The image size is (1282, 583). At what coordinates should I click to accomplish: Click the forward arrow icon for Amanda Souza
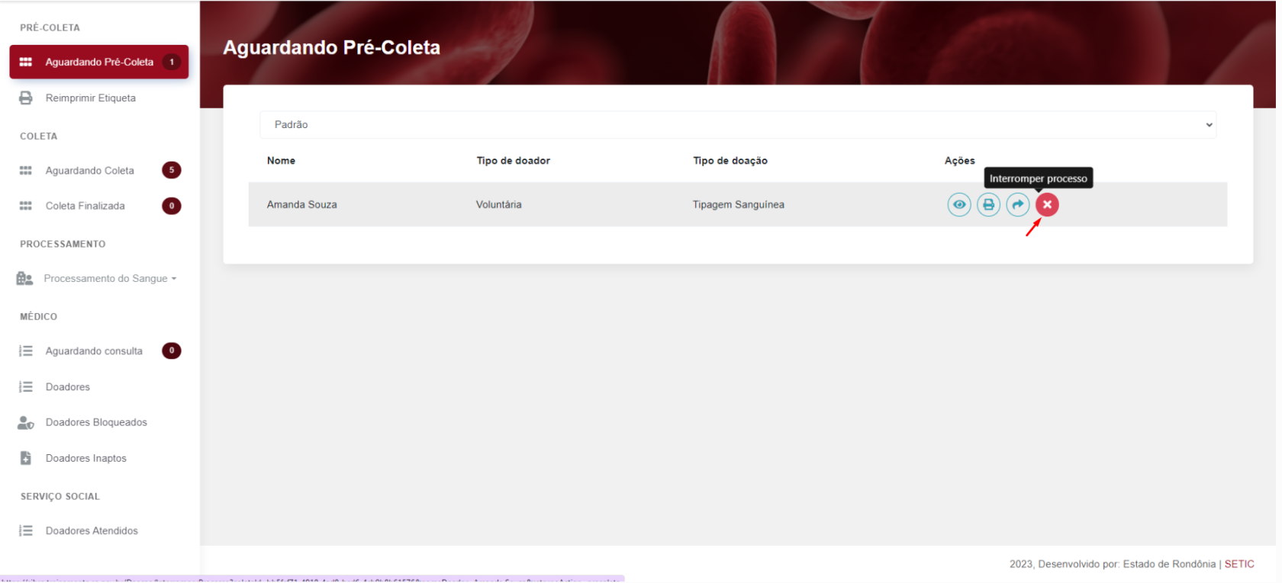(1018, 204)
